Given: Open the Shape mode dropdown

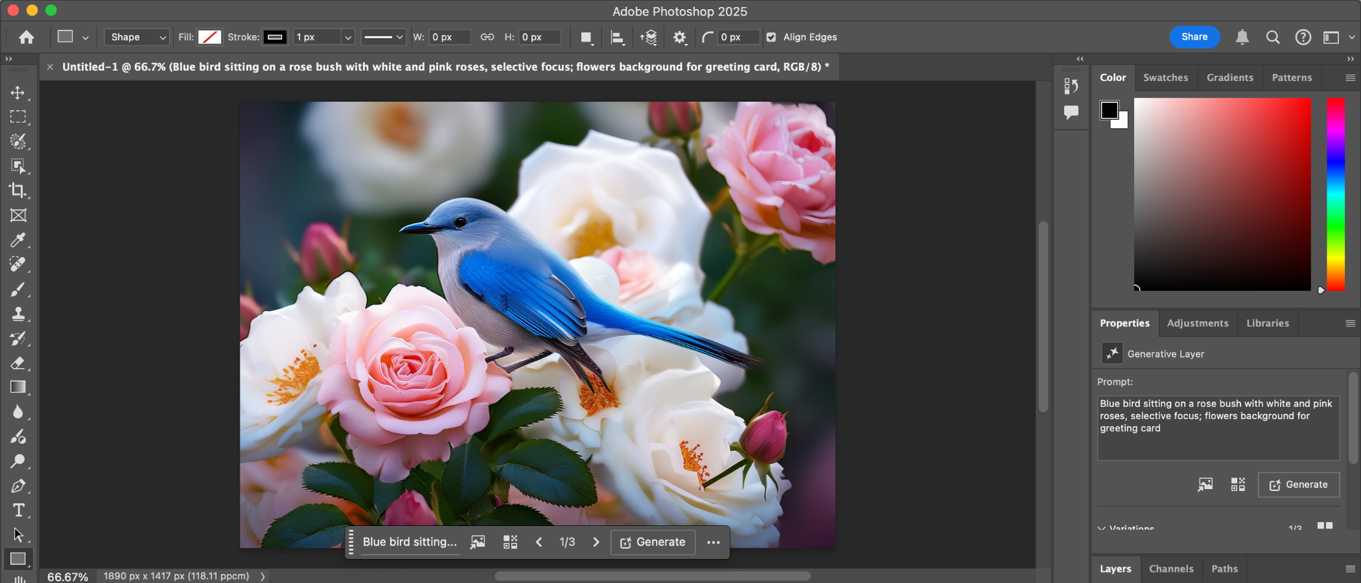Looking at the screenshot, I should point(137,38).
